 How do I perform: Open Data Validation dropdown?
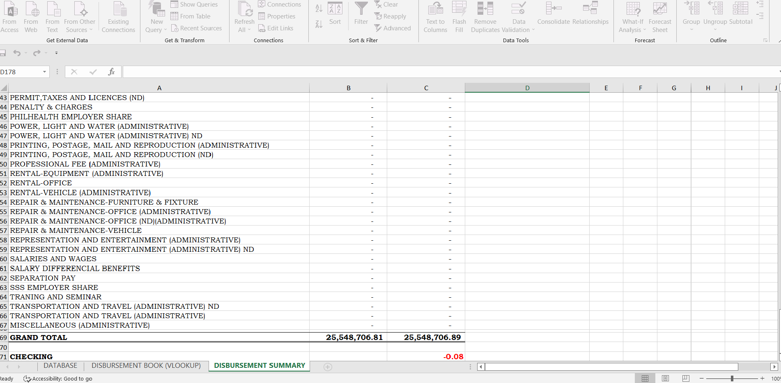[519, 17]
